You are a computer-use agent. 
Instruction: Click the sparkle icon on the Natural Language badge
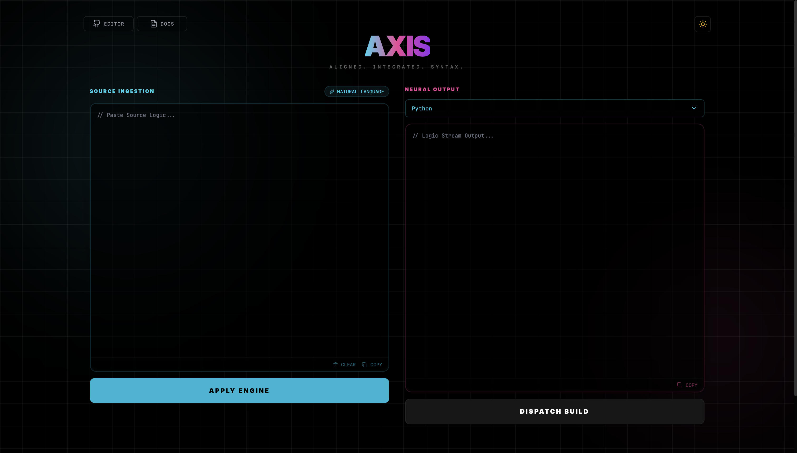332,91
